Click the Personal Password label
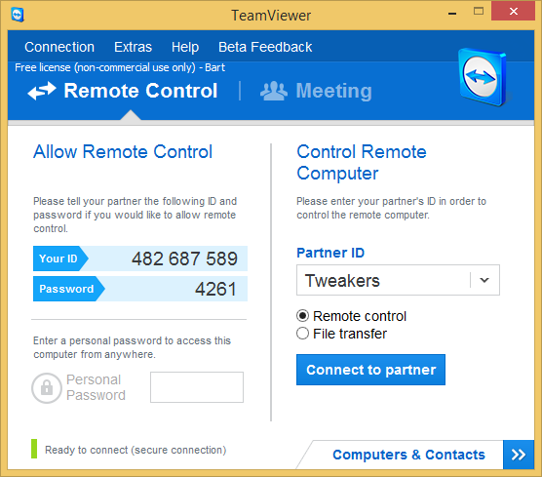 tap(96, 387)
